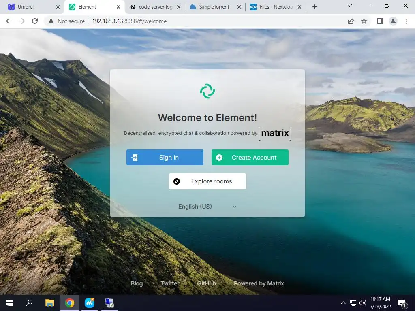Click the Umbrel tab favicon

click(11, 7)
